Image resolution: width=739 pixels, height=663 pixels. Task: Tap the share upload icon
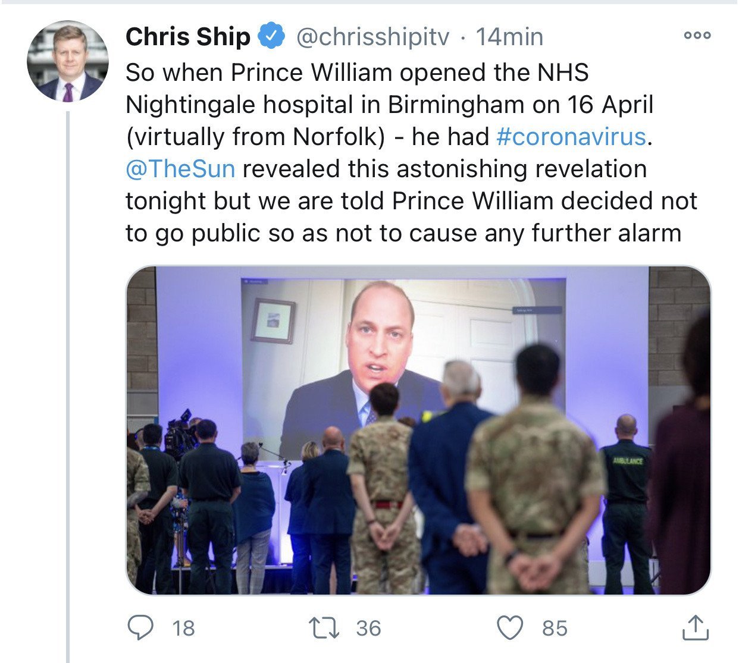pos(695,628)
